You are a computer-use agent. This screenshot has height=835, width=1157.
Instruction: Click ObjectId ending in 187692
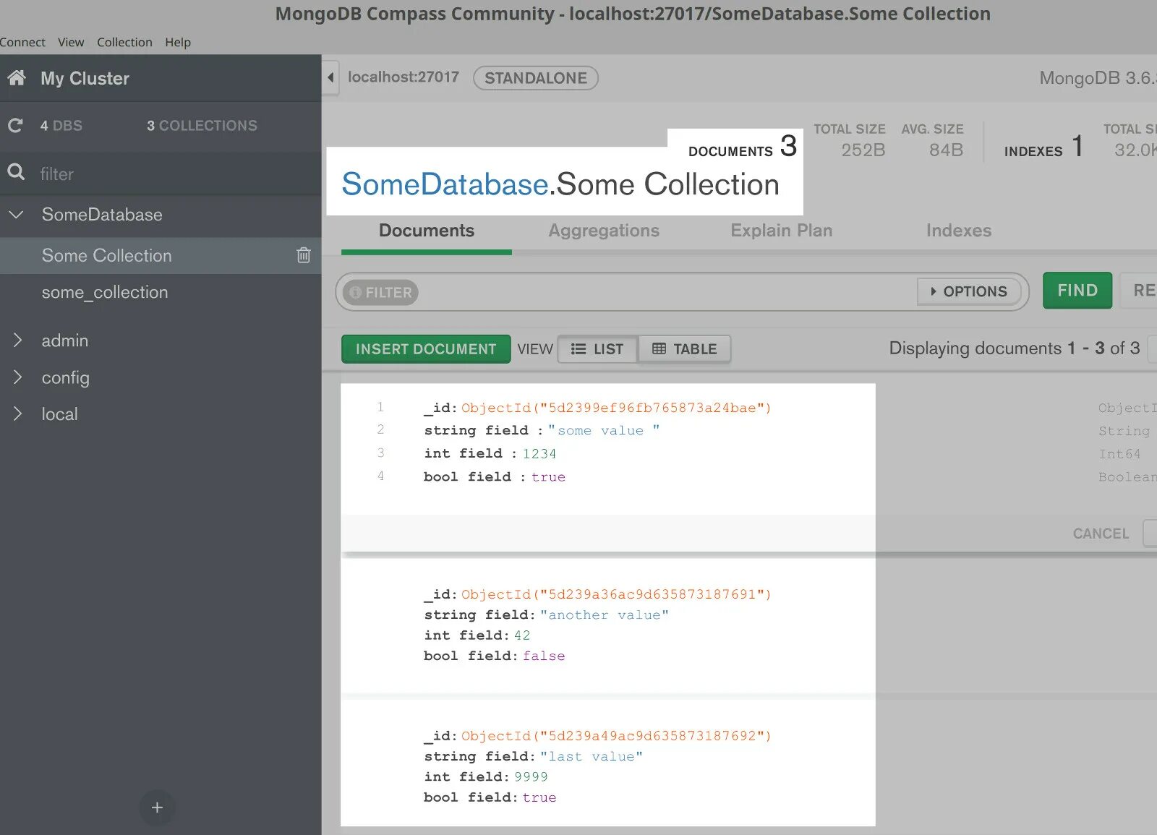tap(616, 736)
